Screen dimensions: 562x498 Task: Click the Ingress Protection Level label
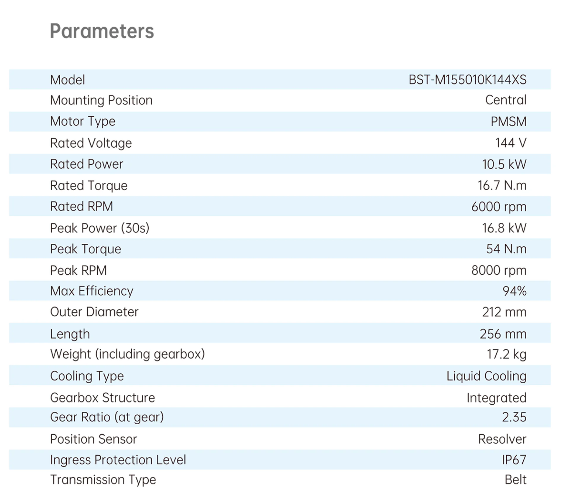[x=118, y=460]
